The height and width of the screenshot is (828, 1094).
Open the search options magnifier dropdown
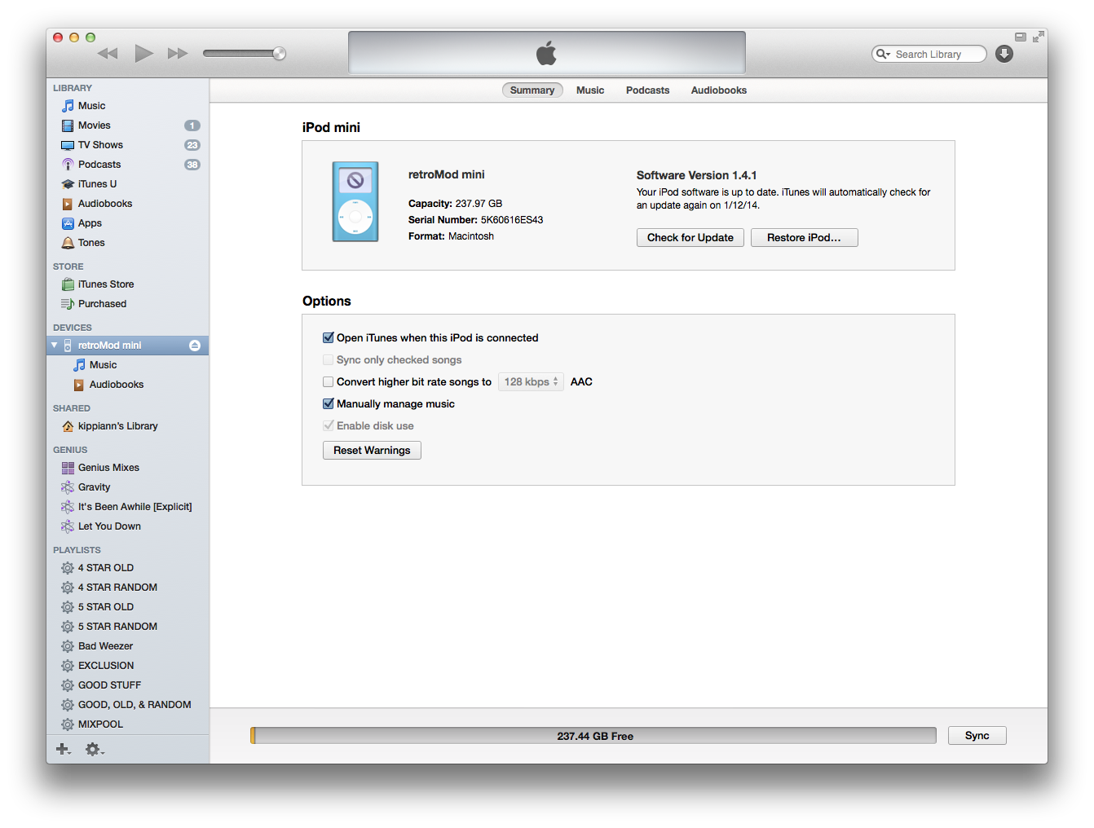tap(884, 55)
